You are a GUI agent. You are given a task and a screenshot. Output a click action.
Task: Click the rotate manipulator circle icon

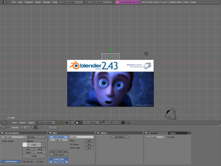pos(84,122)
